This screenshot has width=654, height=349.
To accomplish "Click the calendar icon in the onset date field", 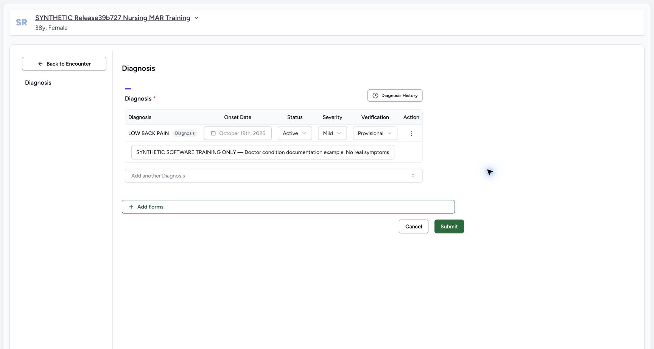I will coord(213,133).
